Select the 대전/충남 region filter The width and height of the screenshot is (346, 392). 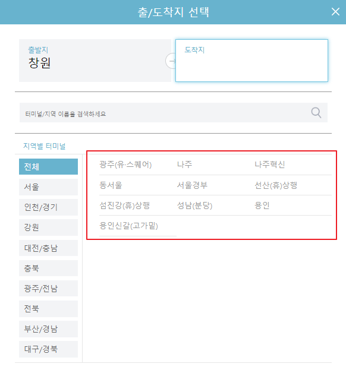point(48,248)
